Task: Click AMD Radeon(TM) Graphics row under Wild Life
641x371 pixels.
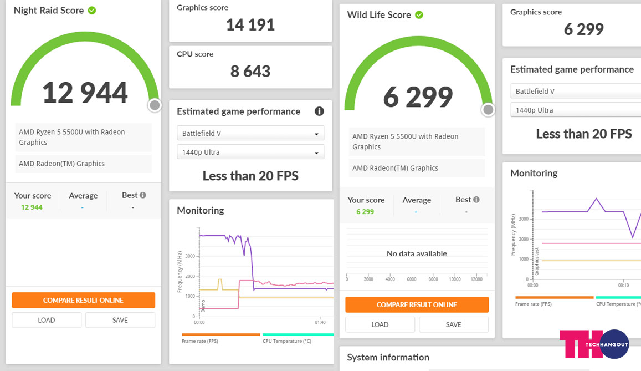Action: pos(417,168)
